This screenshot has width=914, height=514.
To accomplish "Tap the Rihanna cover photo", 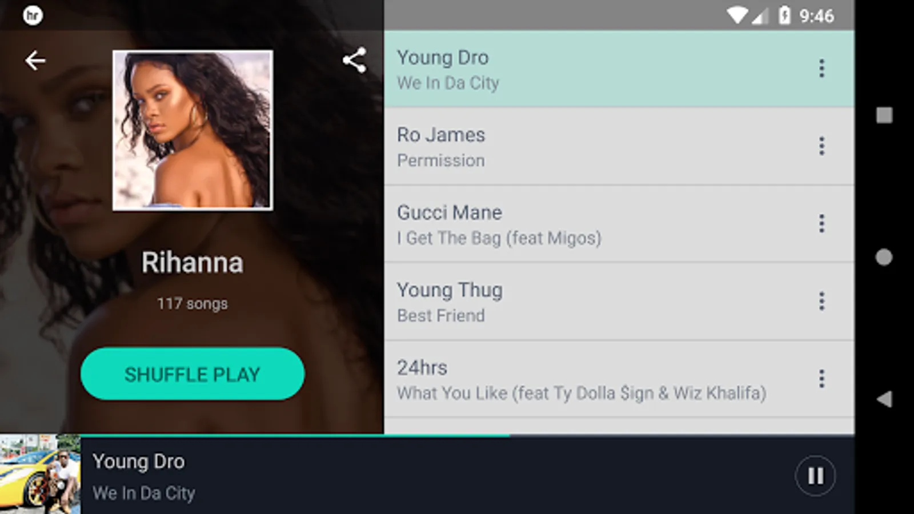I will (x=193, y=130).
